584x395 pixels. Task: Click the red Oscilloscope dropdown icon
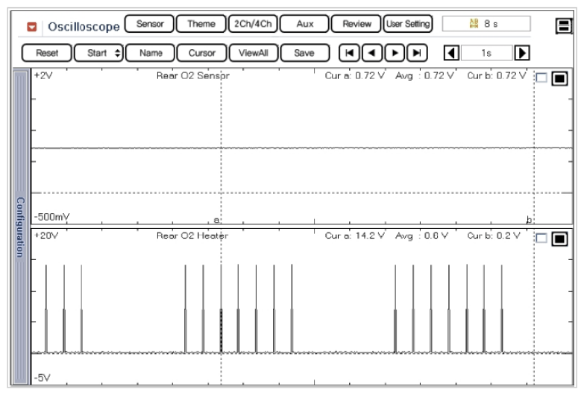(x=32, y=26)
